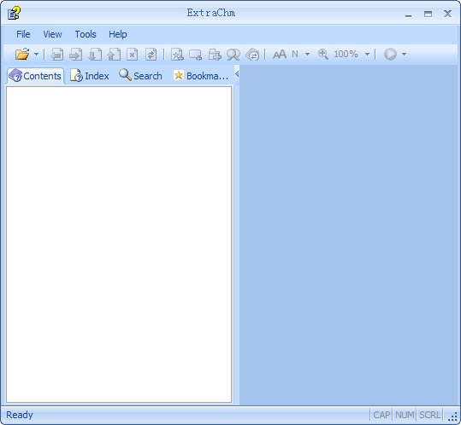Click the stop loading page icon
The width and height of the screenshot is (461, 425).
[x=133, y=55]
